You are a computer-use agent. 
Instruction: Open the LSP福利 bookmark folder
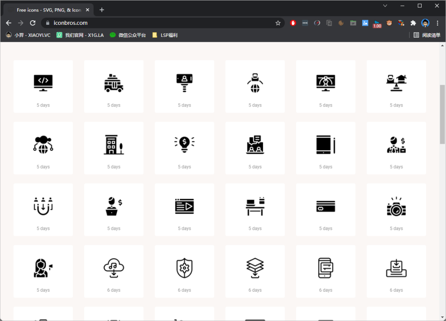(x=165, y=35)
